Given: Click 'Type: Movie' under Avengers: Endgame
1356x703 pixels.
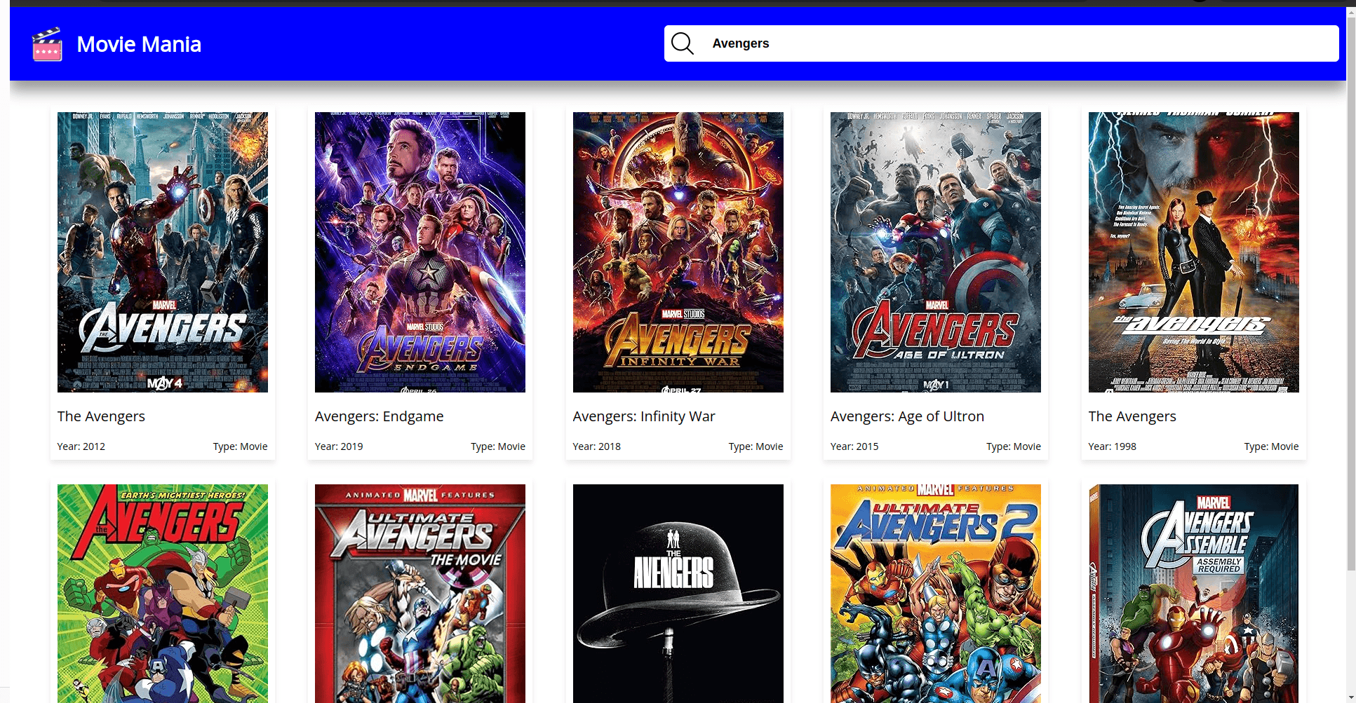Looking at the screenshot, I should pyautogui.click(x=498, y=446).
